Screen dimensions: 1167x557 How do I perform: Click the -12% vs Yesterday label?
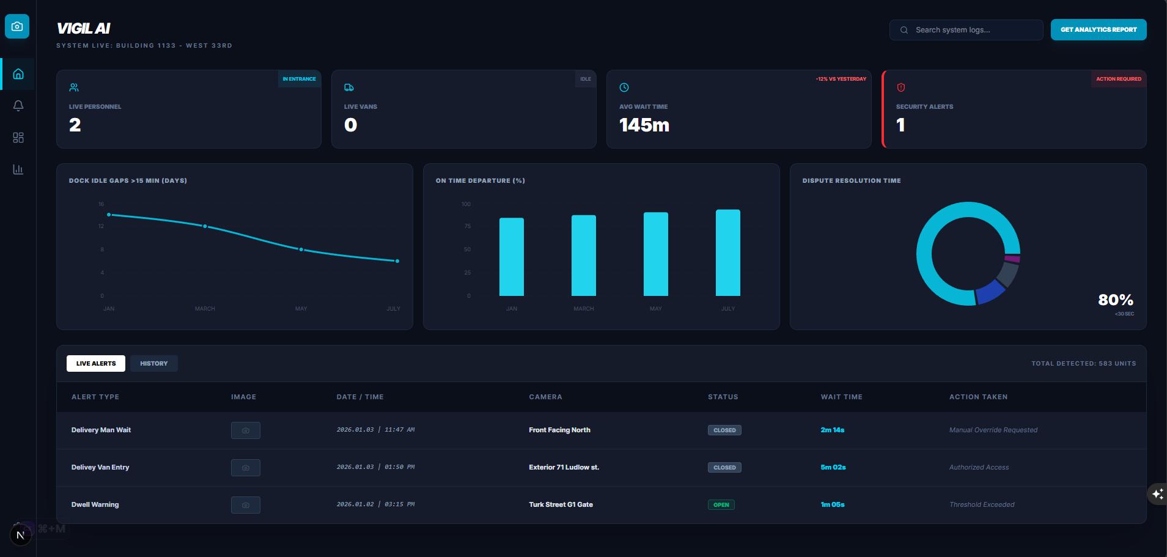[x=841, y=79]
